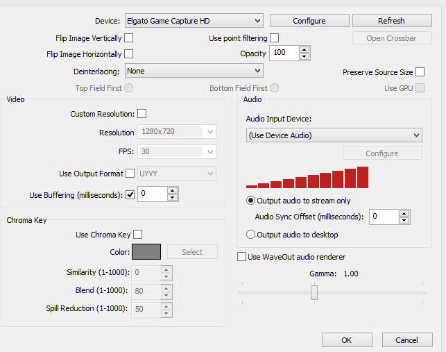Screen dimensions: 446x352
Task: Click Audio Sync Offset value field
Action: [x=384, y=217]
